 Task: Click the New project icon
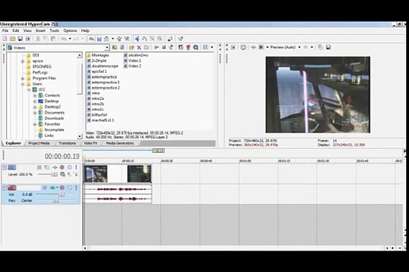click(5, 39)
